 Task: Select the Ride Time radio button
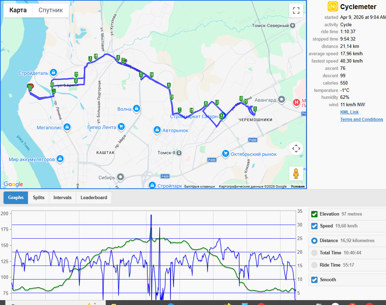point(314,265)
